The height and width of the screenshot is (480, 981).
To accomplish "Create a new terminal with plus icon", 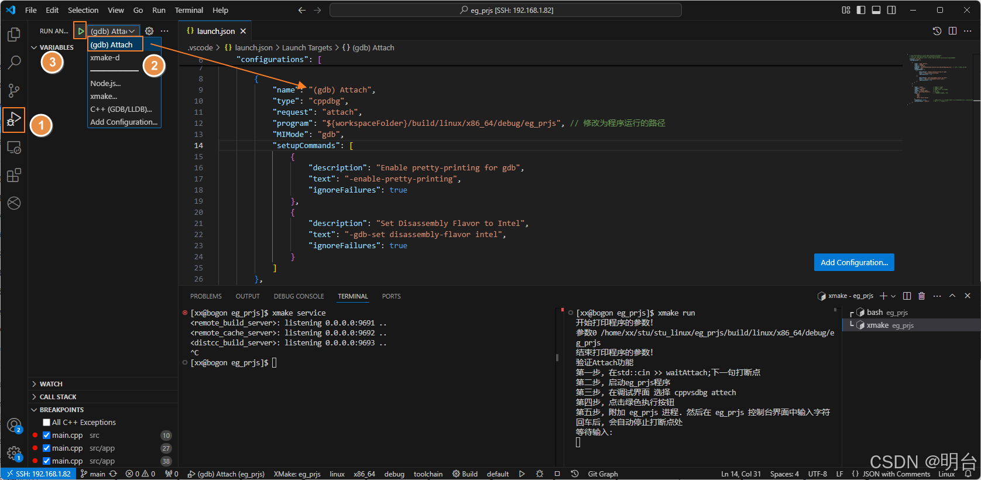I will (884, 296).
